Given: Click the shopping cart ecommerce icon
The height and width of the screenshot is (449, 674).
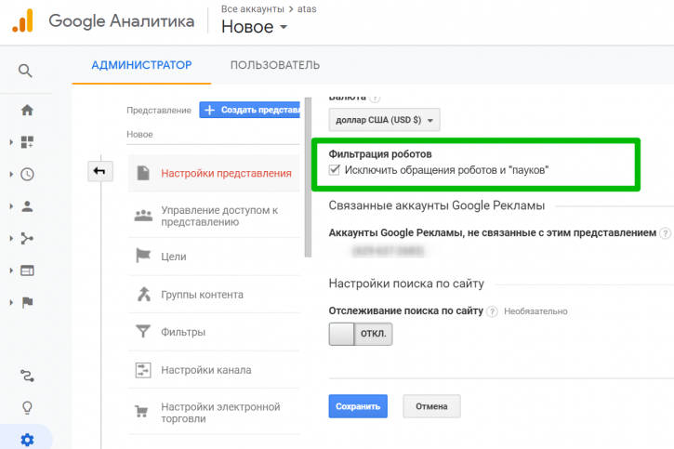Looking at the screenshot, I should click(141, 412).
